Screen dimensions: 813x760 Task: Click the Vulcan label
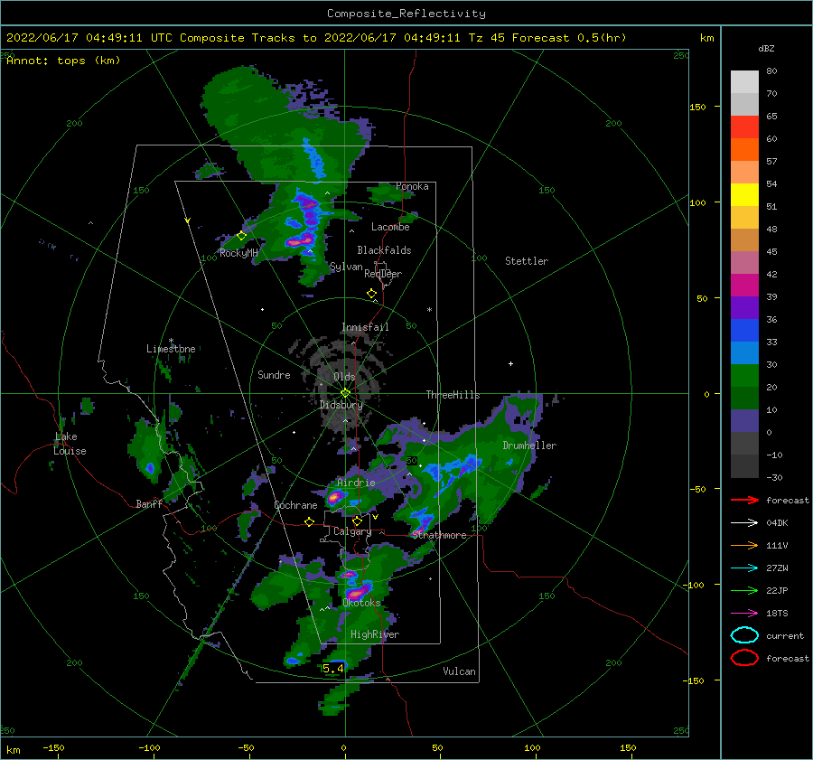tap(460, 671)
